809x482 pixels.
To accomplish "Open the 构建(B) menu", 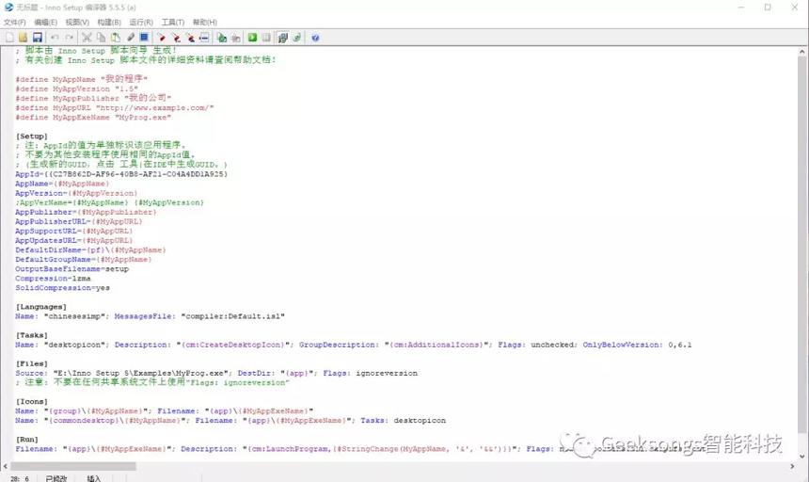I will [x=109, y=23].
